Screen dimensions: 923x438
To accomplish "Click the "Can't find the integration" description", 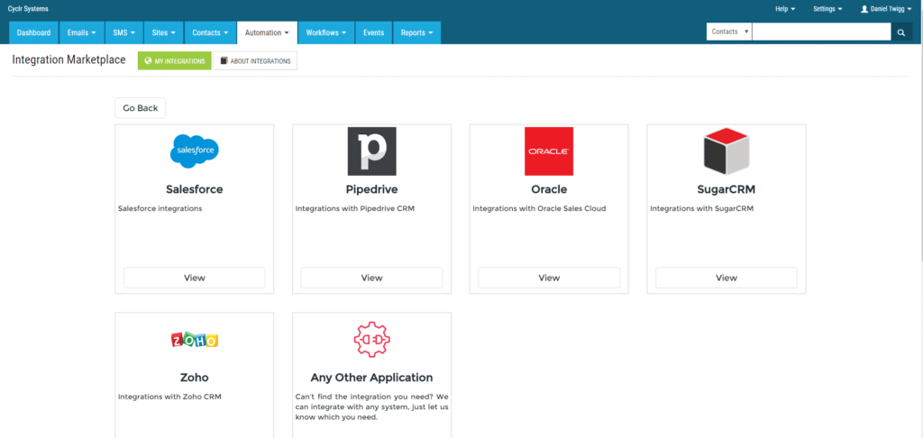I will tap(371, 406).
